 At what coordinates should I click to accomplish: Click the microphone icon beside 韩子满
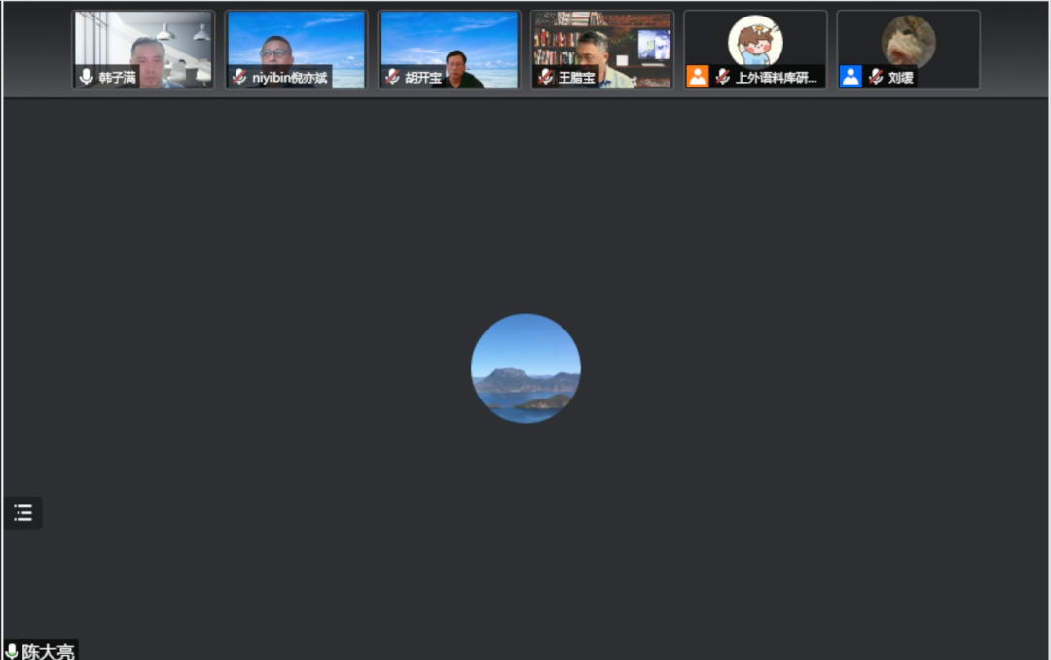87,77
